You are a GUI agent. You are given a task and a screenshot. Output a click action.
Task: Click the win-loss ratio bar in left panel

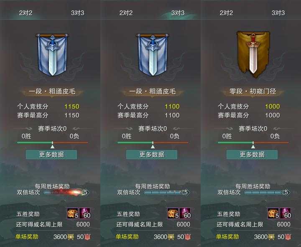click(x=52, y=143)
